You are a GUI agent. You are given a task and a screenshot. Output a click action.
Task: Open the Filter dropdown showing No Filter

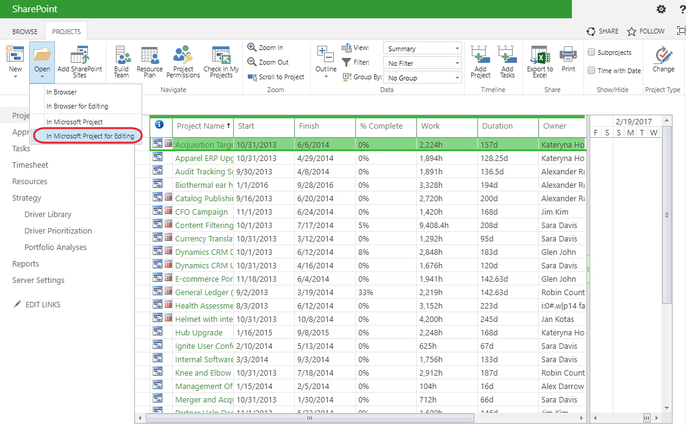[x=422, y=63]
